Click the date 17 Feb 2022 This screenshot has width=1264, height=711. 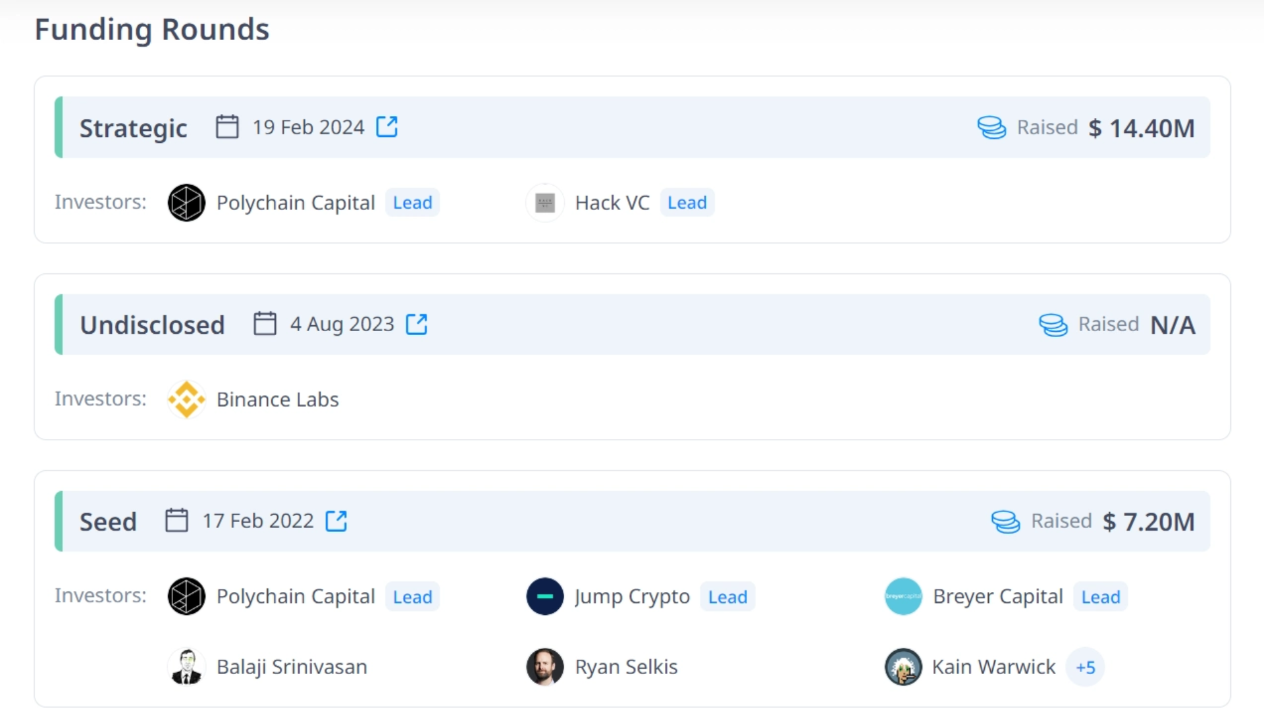click(x=258, y=521)
